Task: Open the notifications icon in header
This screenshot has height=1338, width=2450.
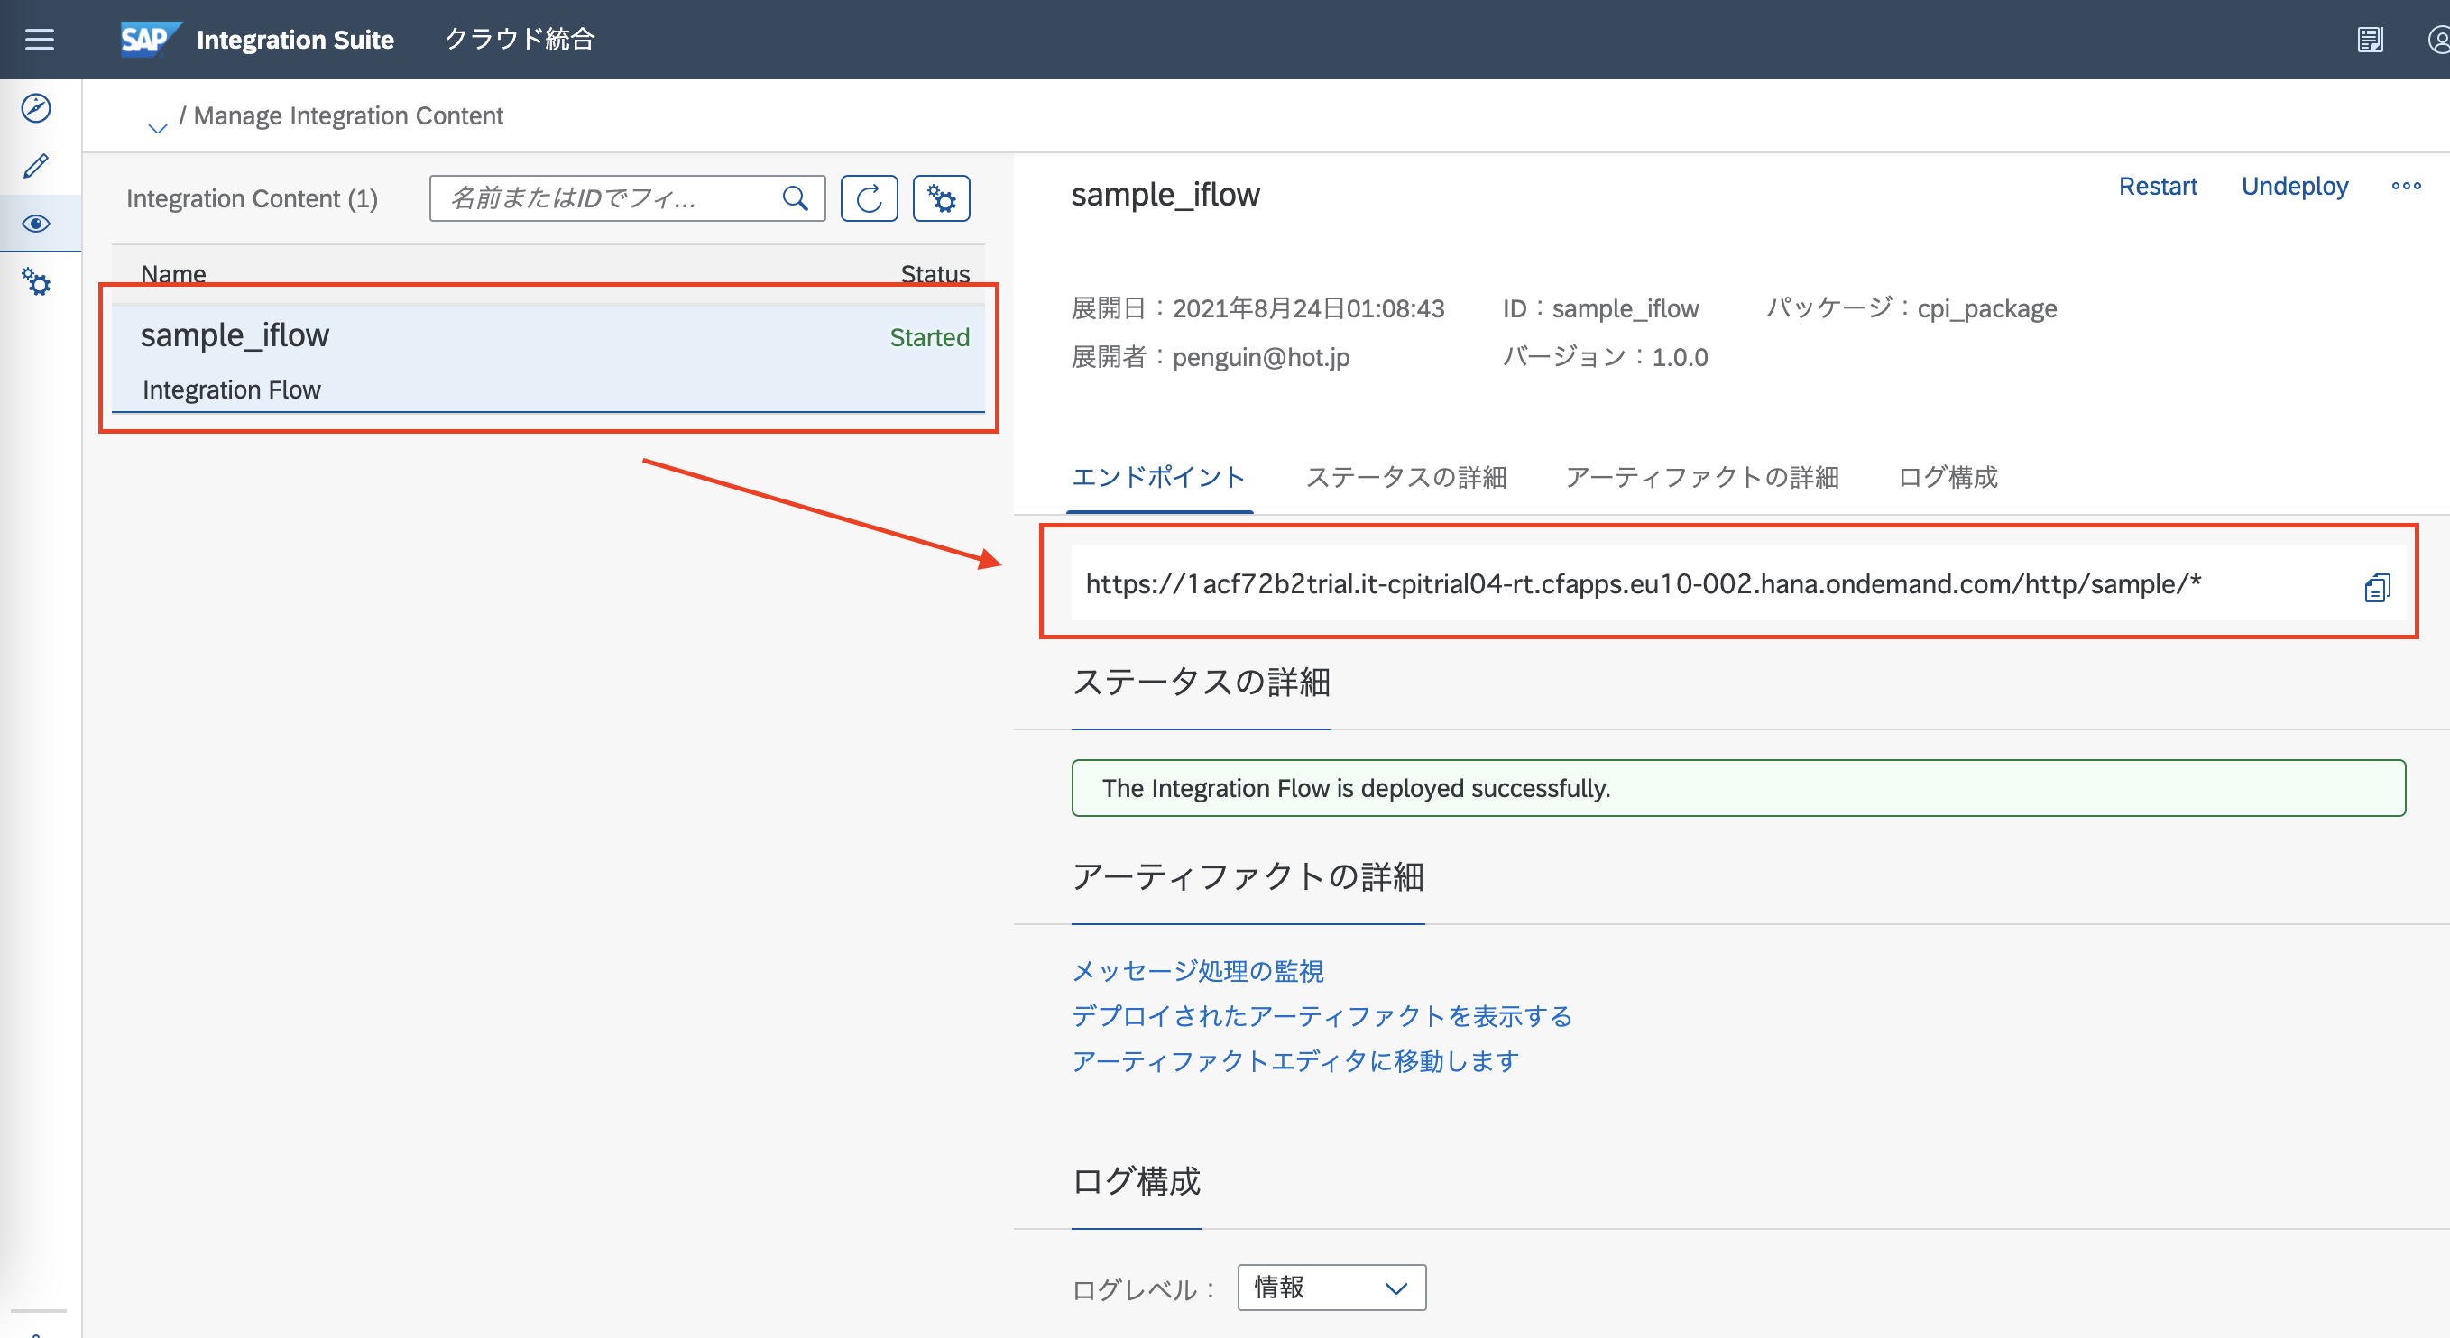Action: coord(2370,39)
